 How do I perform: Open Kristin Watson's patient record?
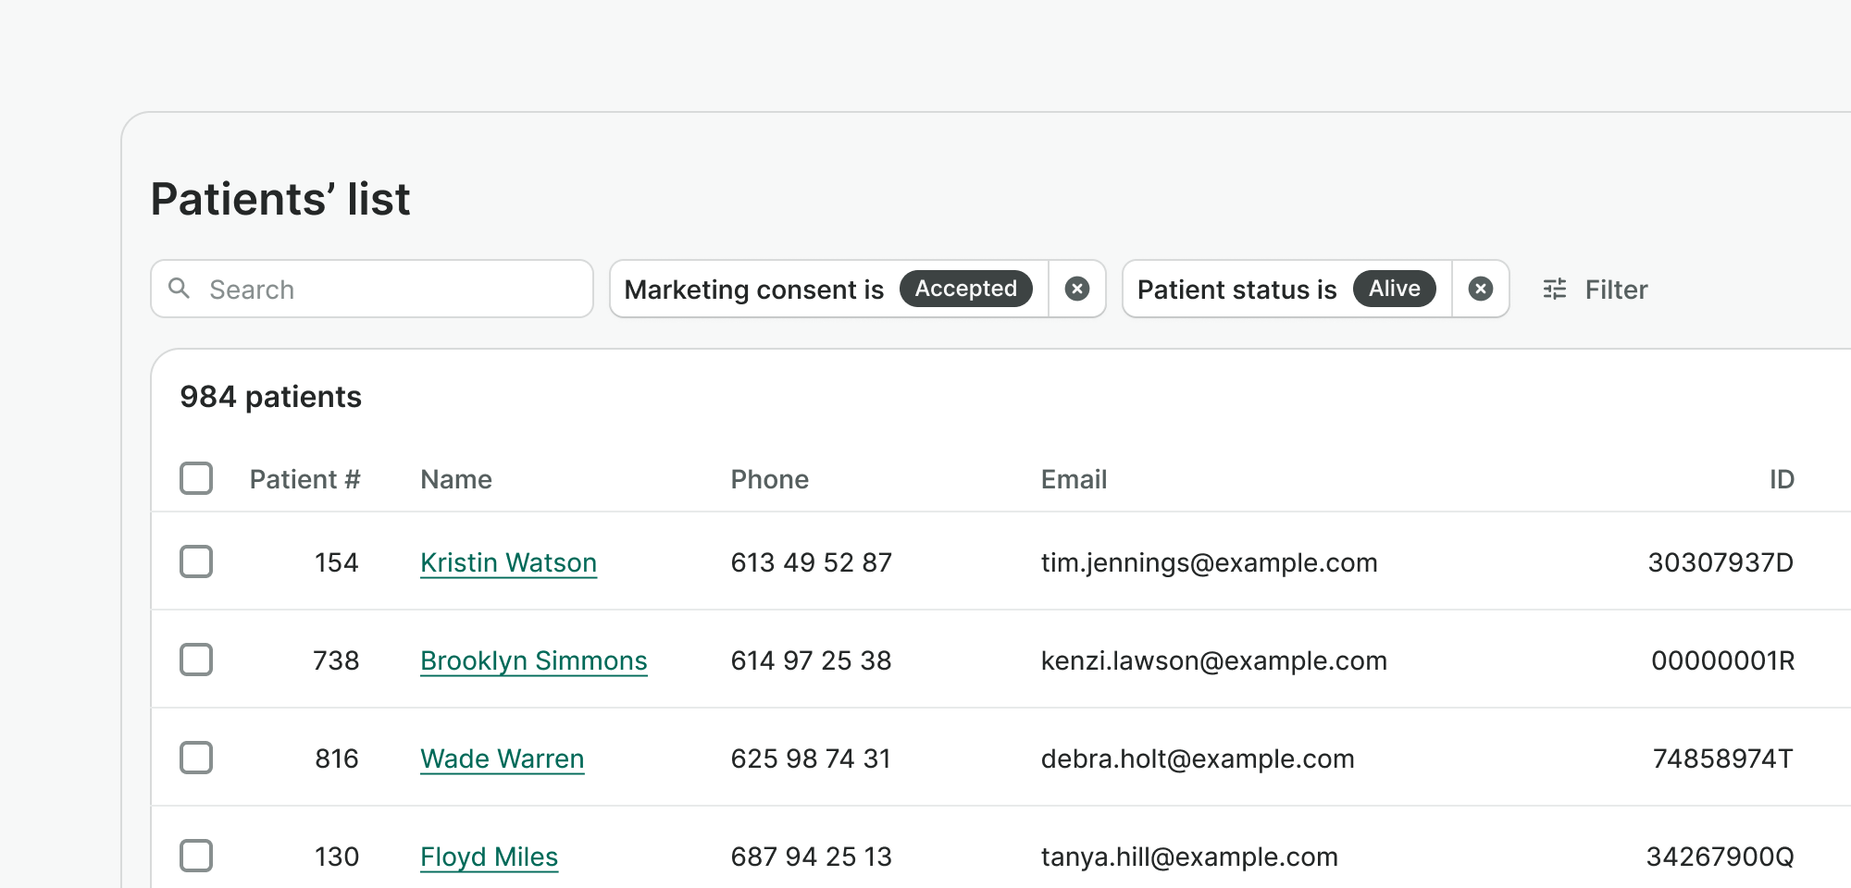(508, 562)
